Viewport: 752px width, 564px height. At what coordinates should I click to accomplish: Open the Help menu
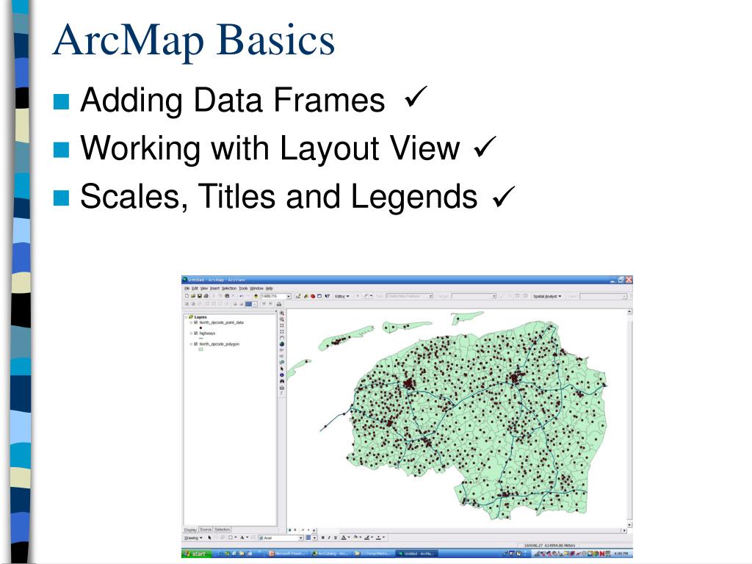(x=269, y=288)
